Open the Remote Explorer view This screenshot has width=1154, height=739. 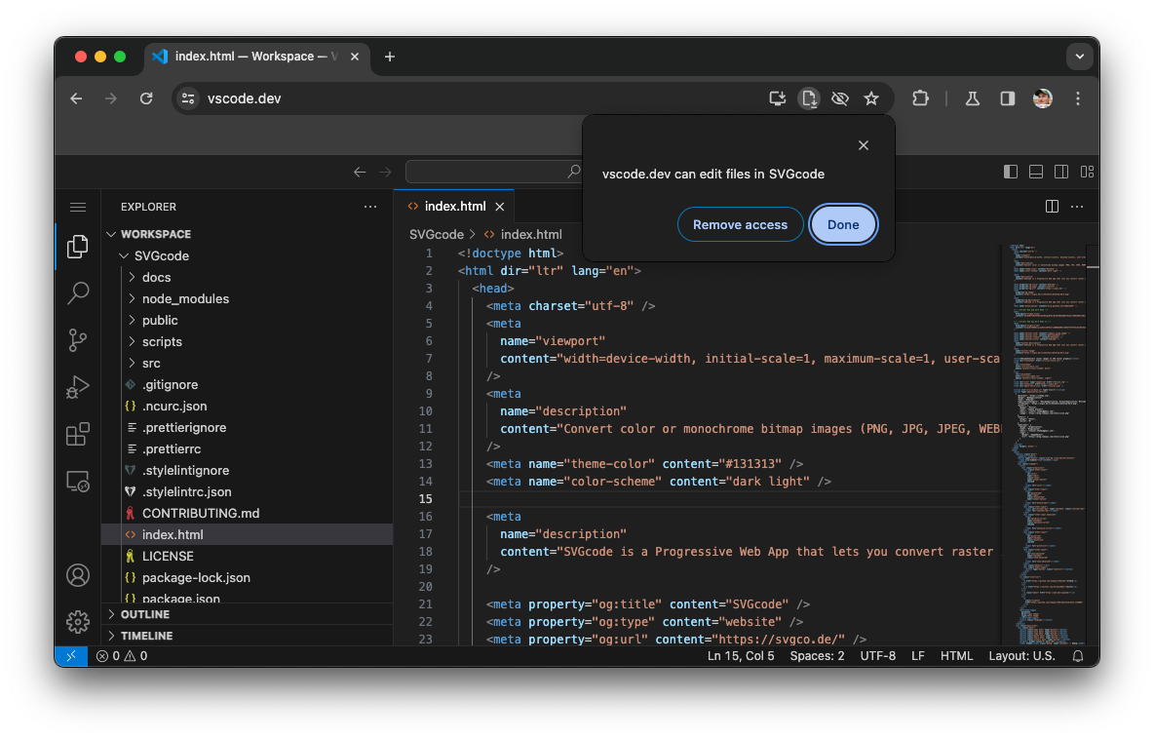(x=78, y=481)
